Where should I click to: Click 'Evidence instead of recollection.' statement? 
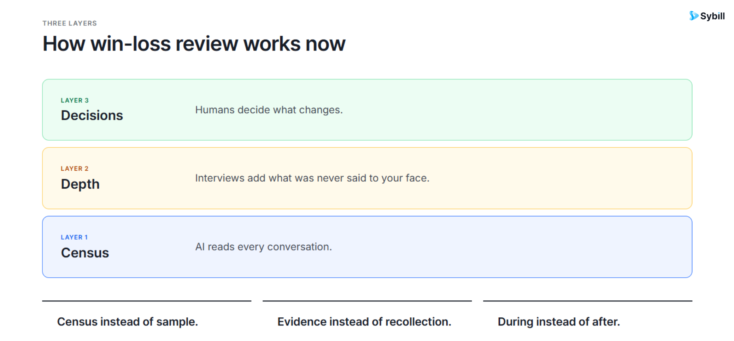tap(364, 322)
